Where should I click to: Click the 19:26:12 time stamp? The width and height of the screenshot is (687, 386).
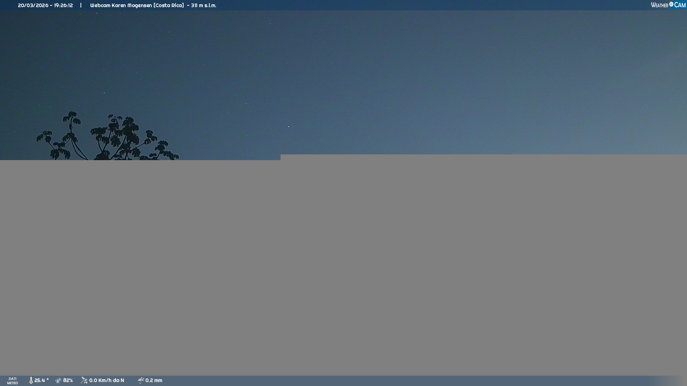point(63,5)
